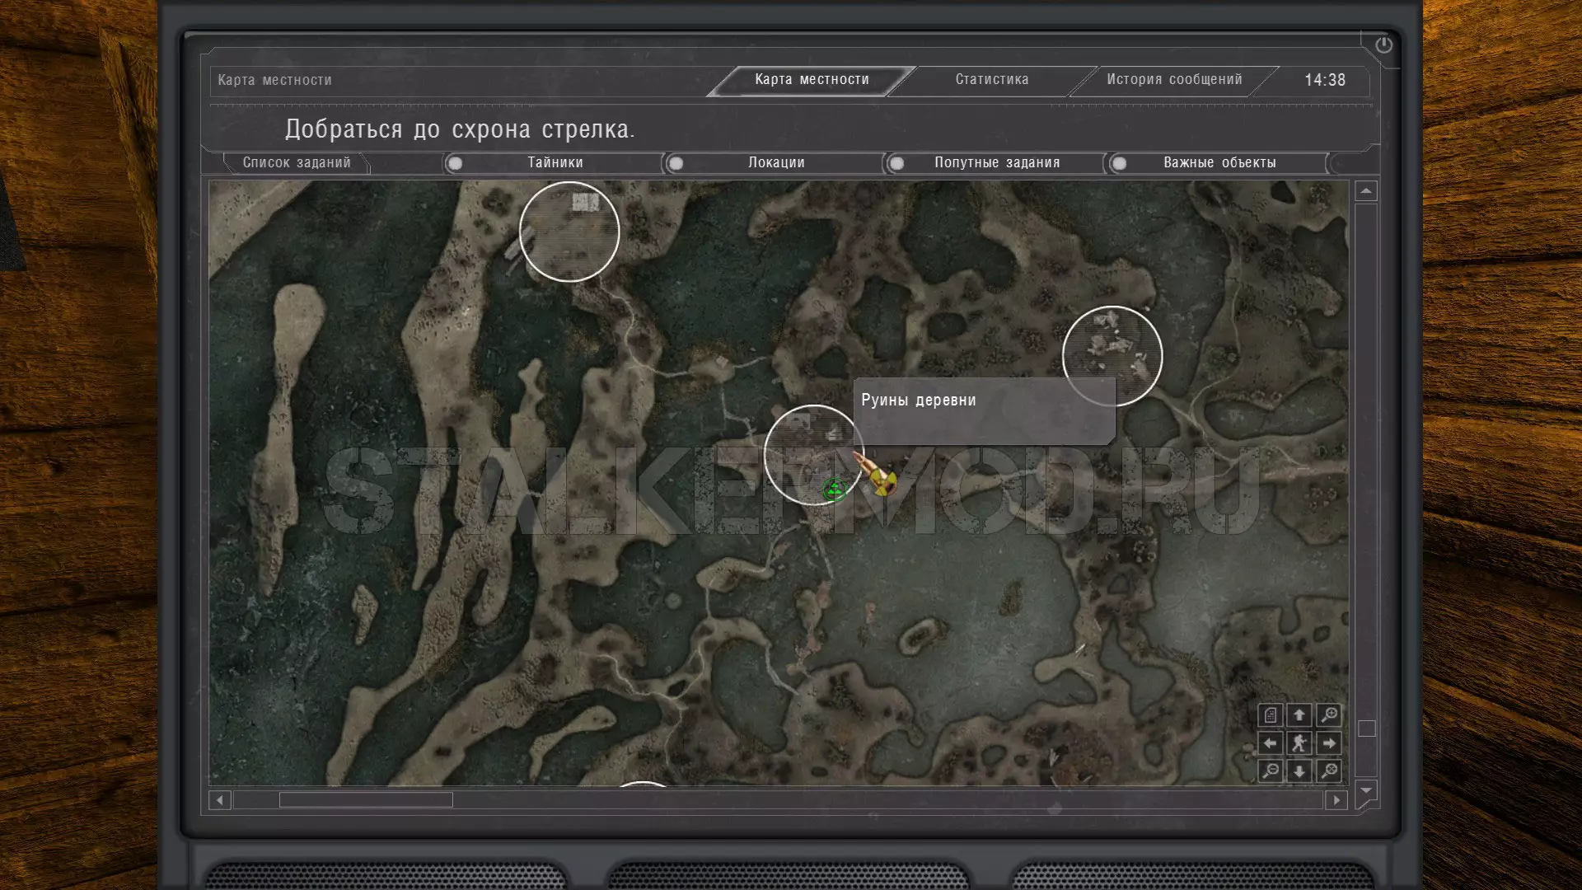Screen dimensions: 1582x890
Task: Open the История сообщений tab
Action: [x=1174, y=80]
